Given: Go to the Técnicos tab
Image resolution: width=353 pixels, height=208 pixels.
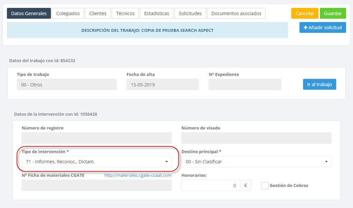Looking at the screenshot, I should click(x=125, y=13).
